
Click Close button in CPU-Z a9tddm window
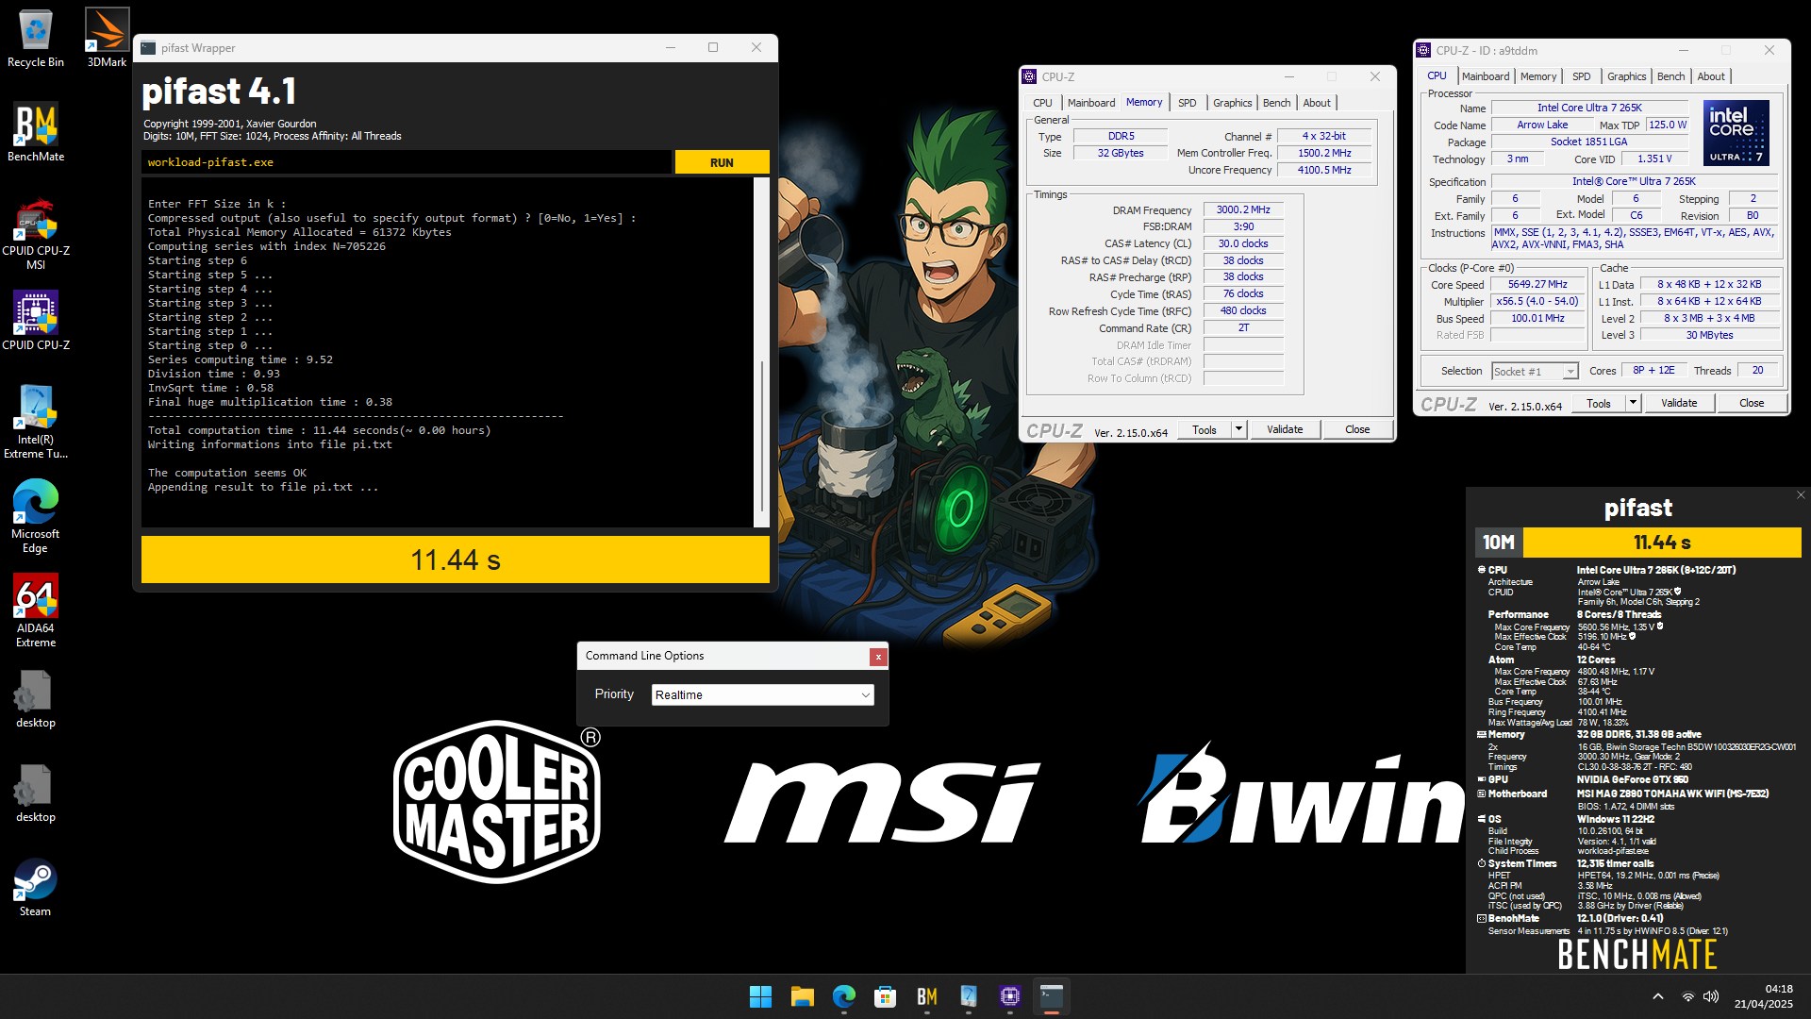[x=1752, y=403]
